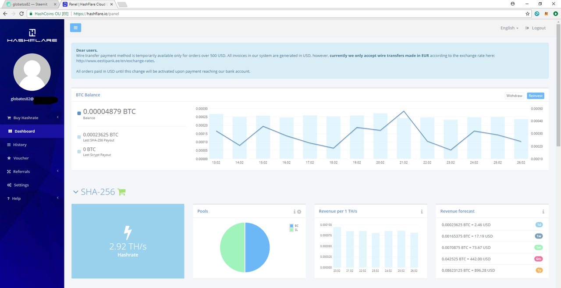Viewport: 561px width, 288px height.
Task: Click the user avatar picture
Action: click(32, 72)
